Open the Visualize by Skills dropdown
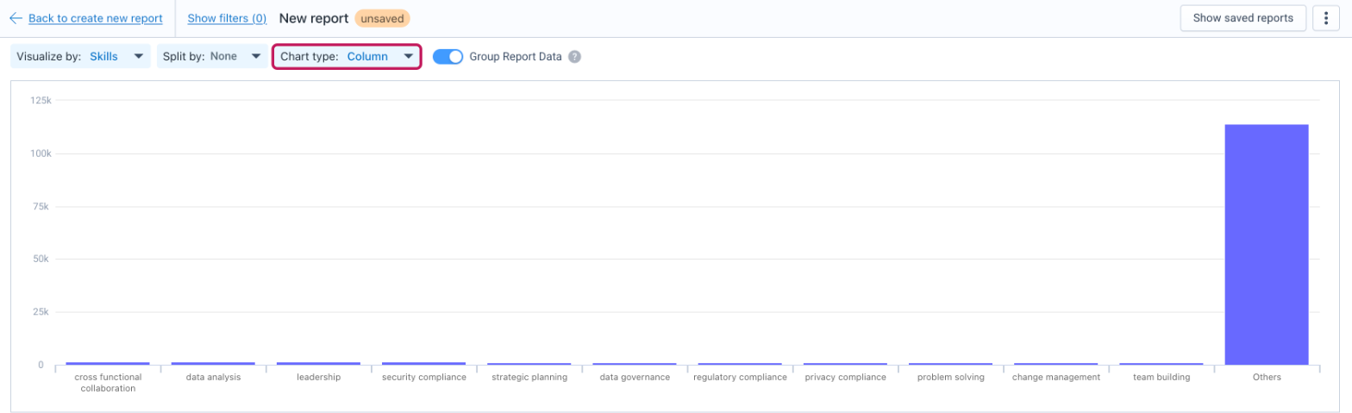 pyautogui.click(x=80, y=57)
